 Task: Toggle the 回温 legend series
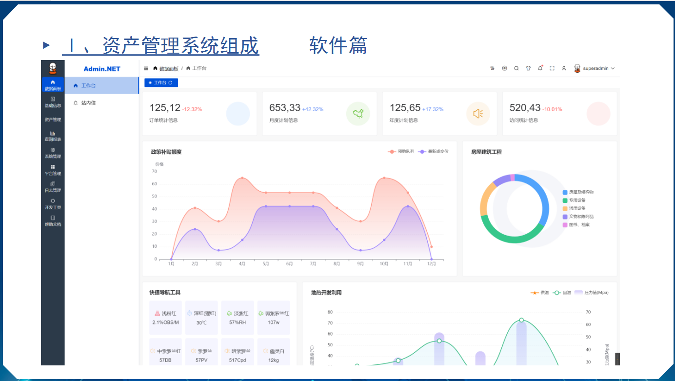tap(562, 293)
